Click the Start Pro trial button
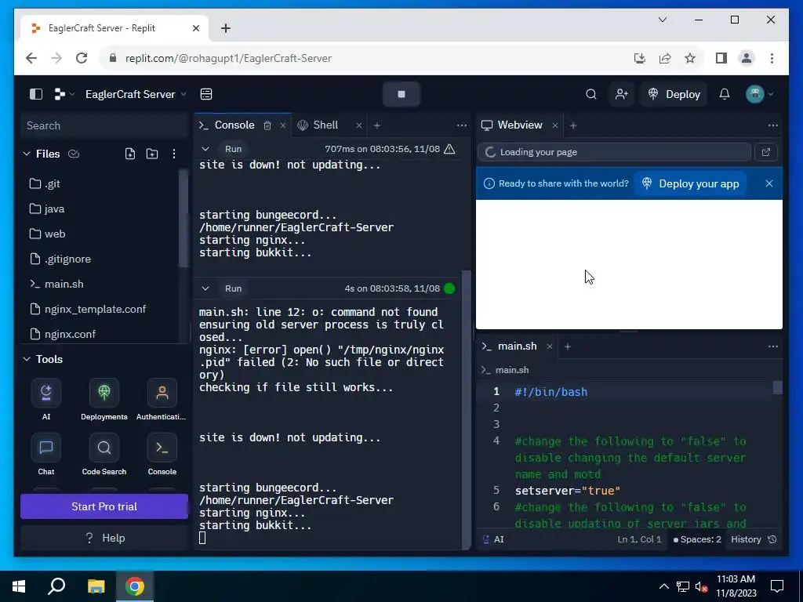The height and width of the screenshot is (602, 803). [x=104, y=507]
